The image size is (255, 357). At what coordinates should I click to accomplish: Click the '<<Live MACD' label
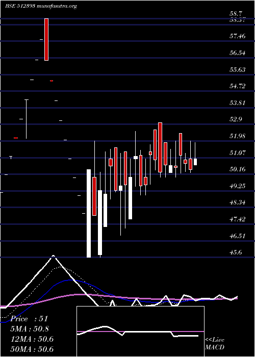pyautogui.click(x=215, y=344)
